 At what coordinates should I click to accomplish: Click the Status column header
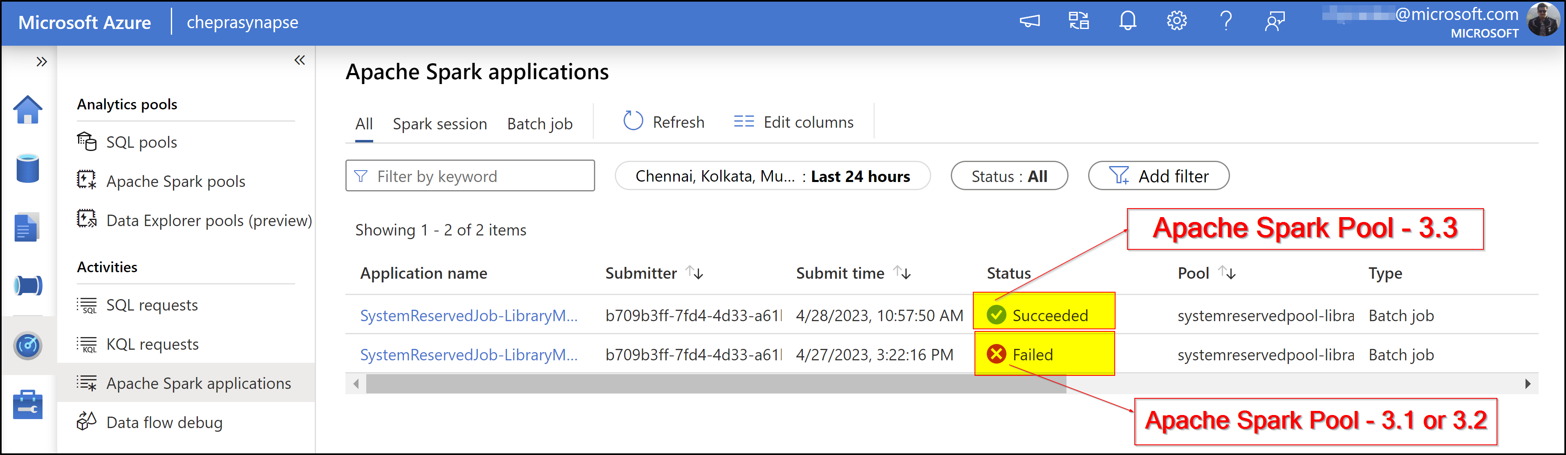[x=1008, y=273]
